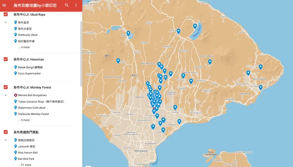The height and width of the screenshot is (167, 293).
Task: Select Bali Bird Park entry
Action: coord(26,159)
